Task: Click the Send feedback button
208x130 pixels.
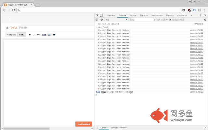Action: [x=84, y=124]
